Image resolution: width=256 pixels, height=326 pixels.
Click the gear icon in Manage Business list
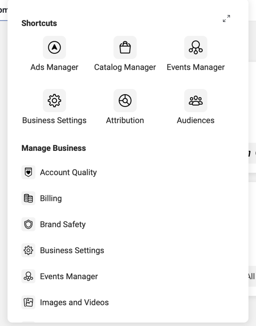pyautogui.click(x=28, y=251)
